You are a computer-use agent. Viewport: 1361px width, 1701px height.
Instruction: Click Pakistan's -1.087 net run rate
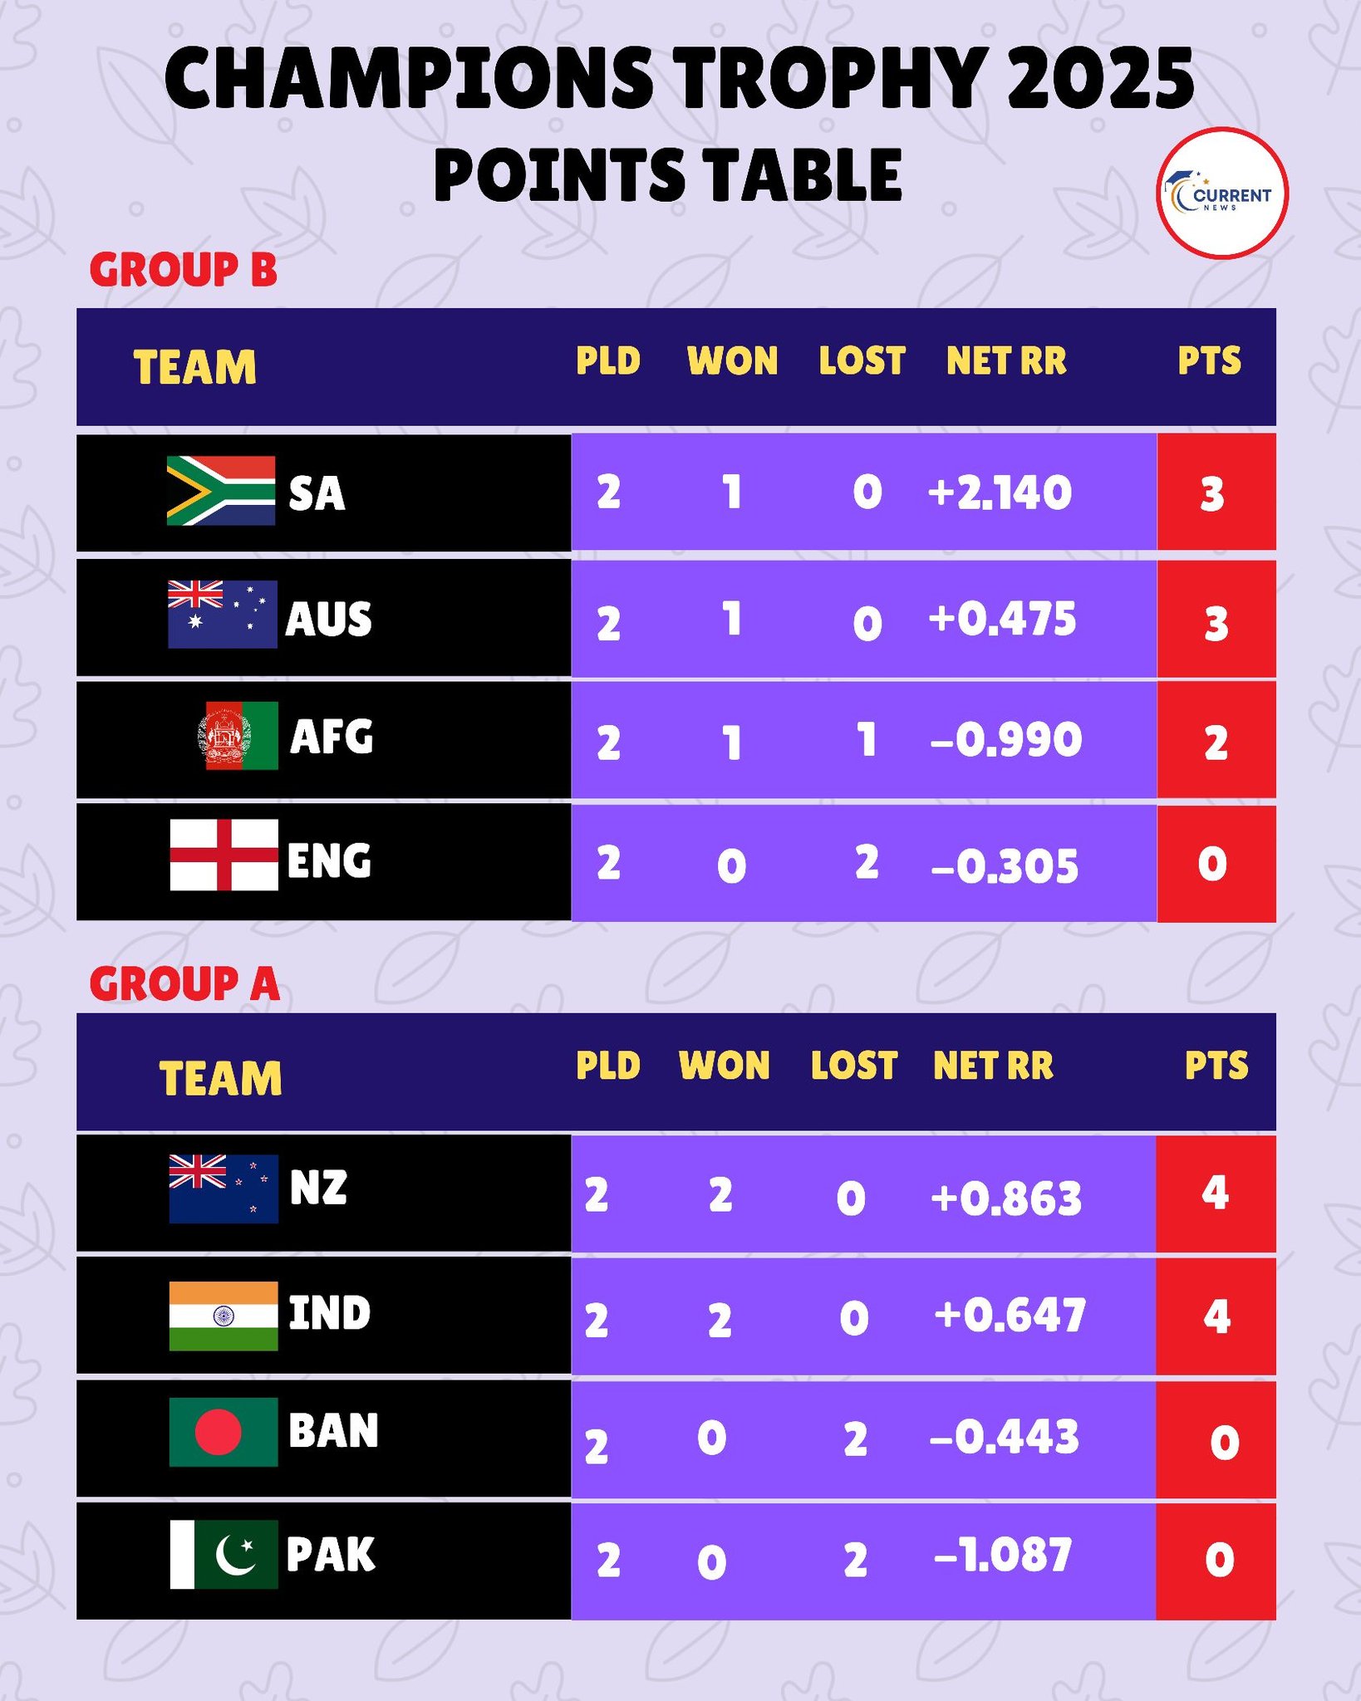click(x=1003, y=1555)
